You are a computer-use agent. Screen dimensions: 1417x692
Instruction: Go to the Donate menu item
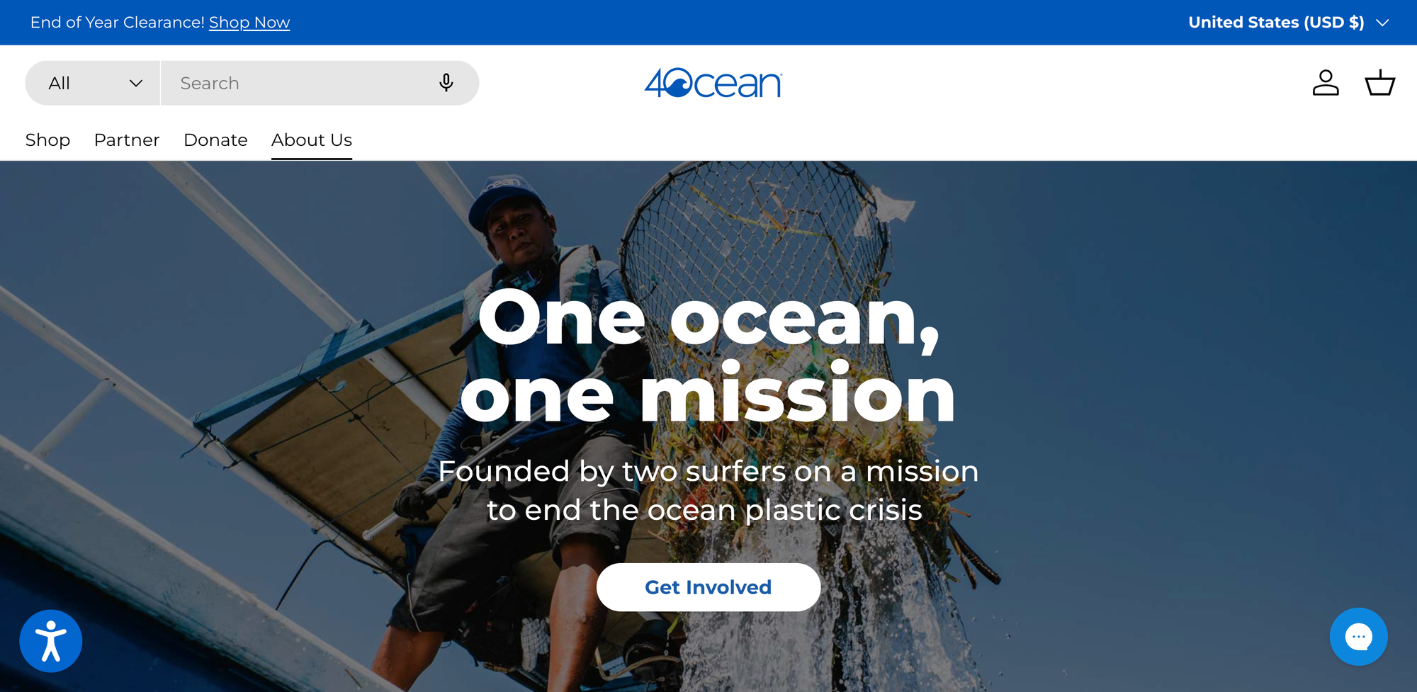215,140
